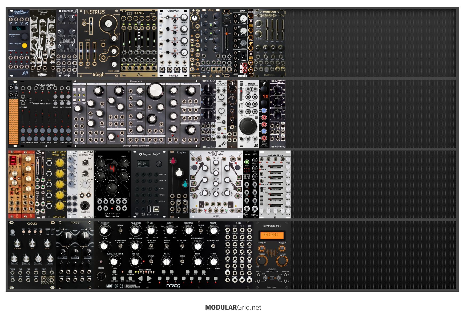Image resolution: width=467 pixels, height=313 pixels.
Task: Click the Mother-32 Reset / Accent button
Action: 114,279
